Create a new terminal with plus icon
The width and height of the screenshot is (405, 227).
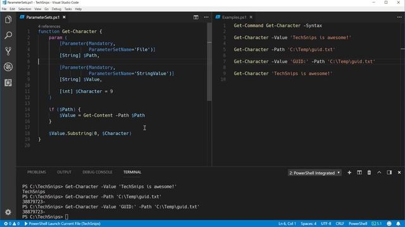349,172
